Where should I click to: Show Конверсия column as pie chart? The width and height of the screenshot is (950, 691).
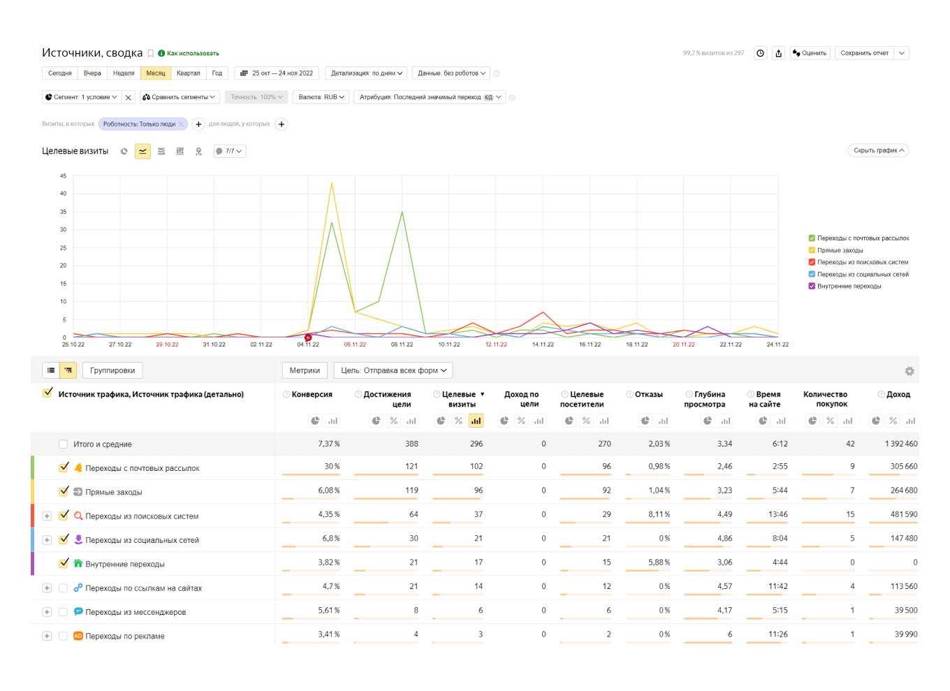[315, 421]
